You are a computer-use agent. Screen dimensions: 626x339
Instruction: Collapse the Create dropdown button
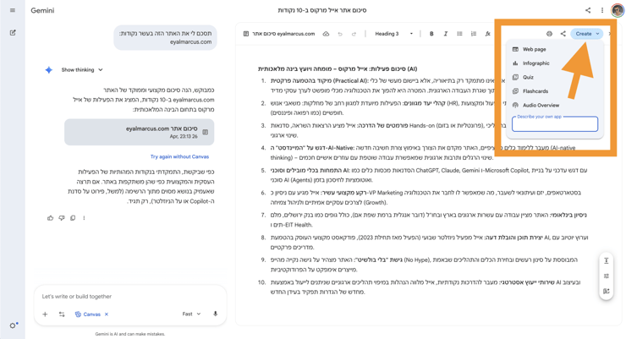586,34
